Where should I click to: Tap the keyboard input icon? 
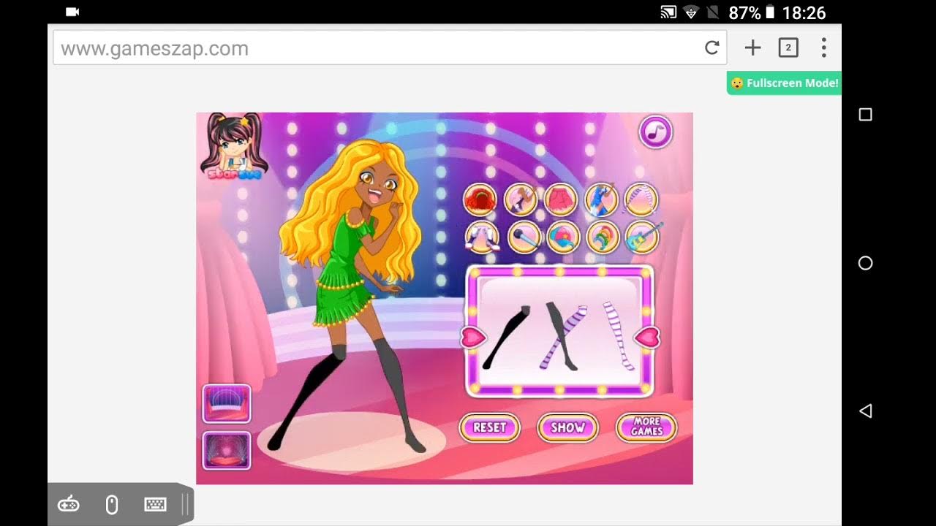click(x=155, y=504)
